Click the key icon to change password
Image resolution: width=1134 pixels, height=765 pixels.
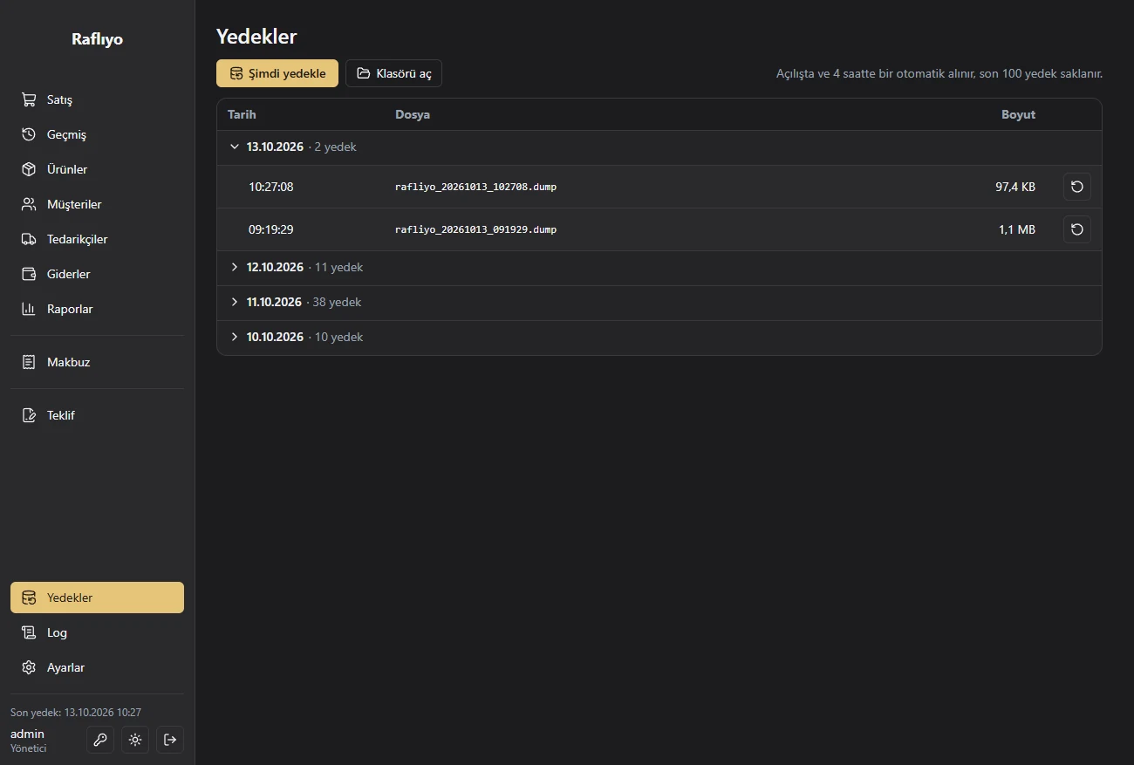coord(100,740)
